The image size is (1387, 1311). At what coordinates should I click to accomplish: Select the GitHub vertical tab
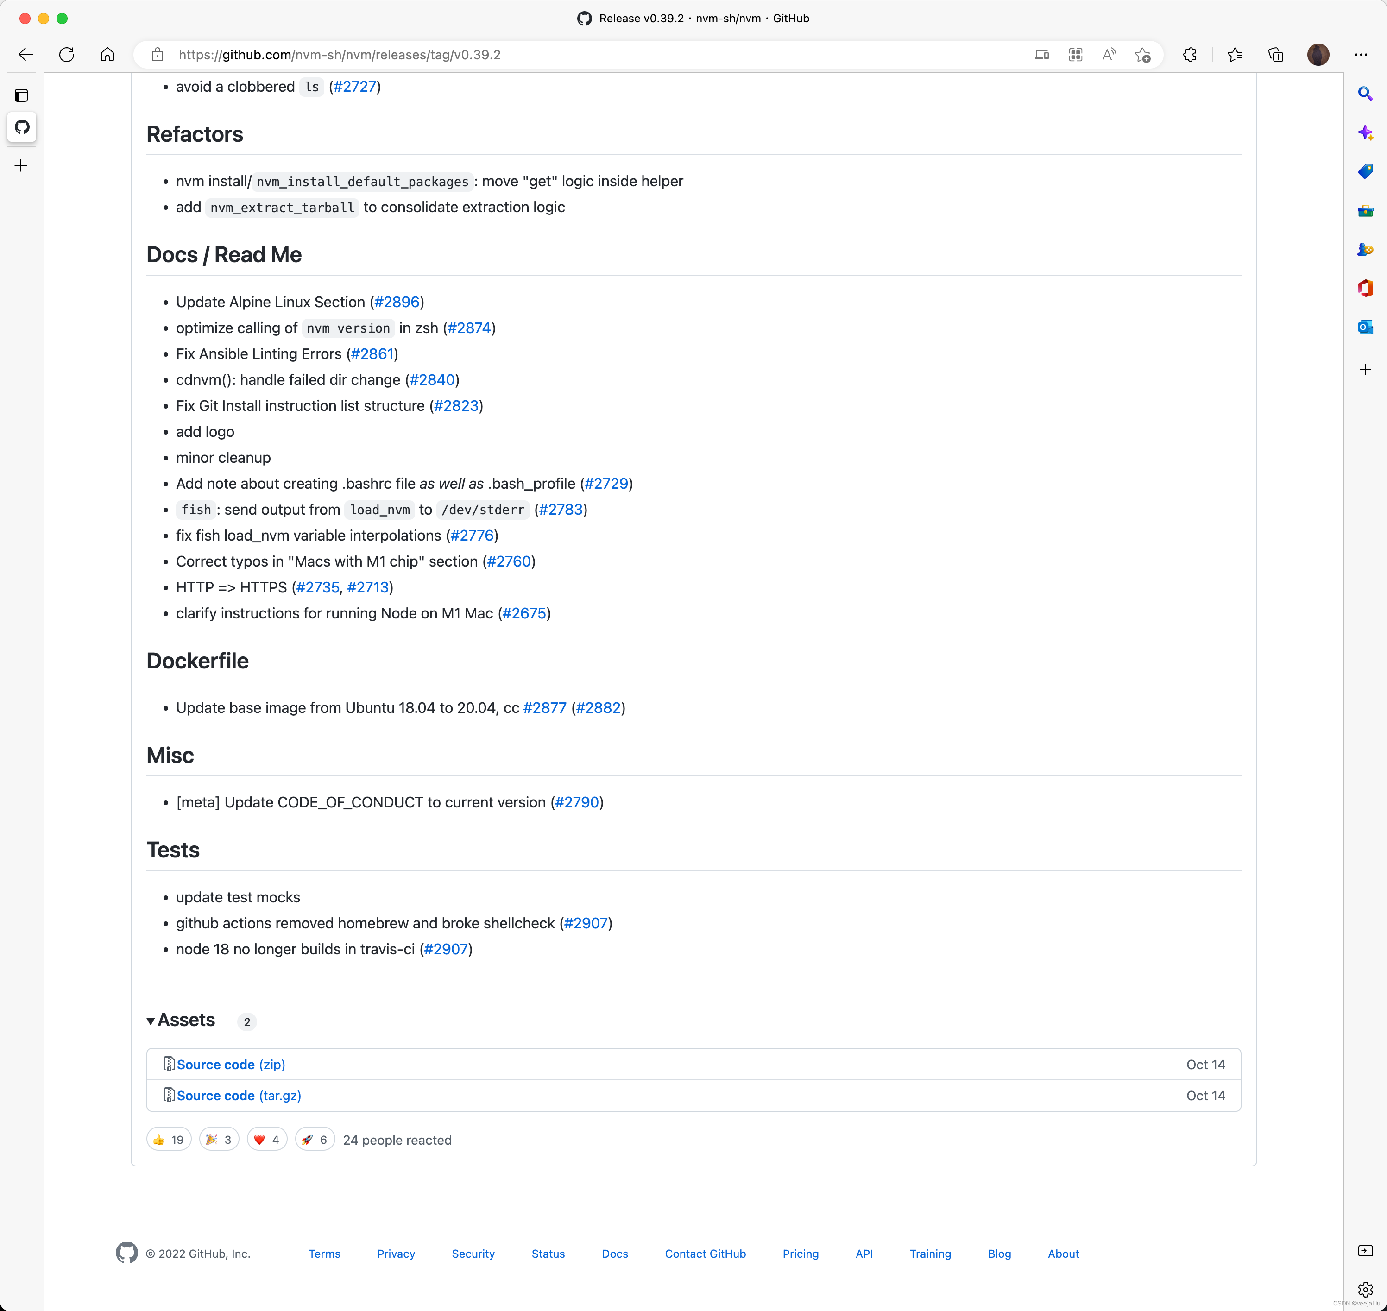(x=22, y=127)
